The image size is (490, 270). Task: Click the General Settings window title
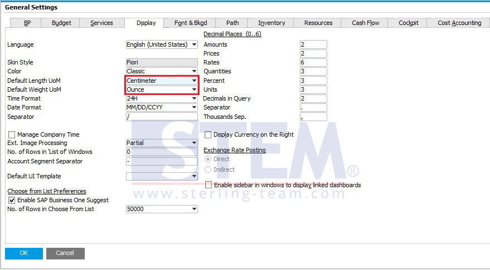click(x=31, y=7)
